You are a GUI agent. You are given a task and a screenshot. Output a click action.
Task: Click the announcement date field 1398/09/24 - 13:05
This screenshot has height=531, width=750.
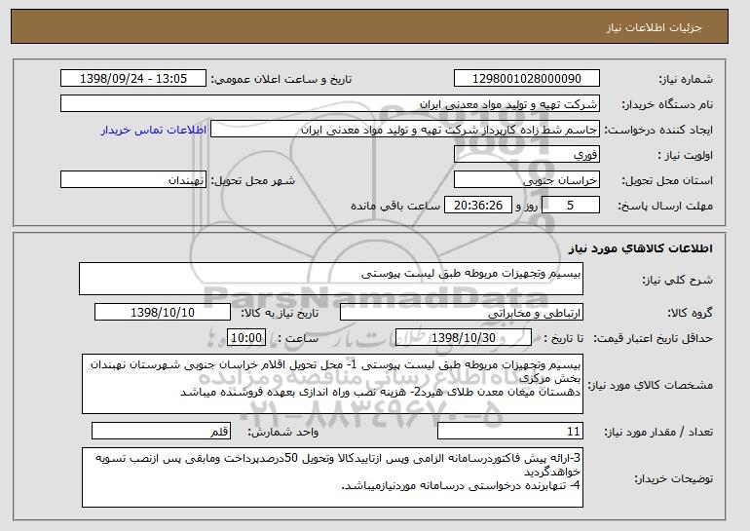(133, 79)
